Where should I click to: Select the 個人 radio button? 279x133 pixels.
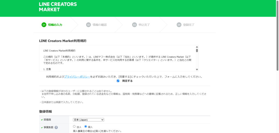tap(86, 126)
